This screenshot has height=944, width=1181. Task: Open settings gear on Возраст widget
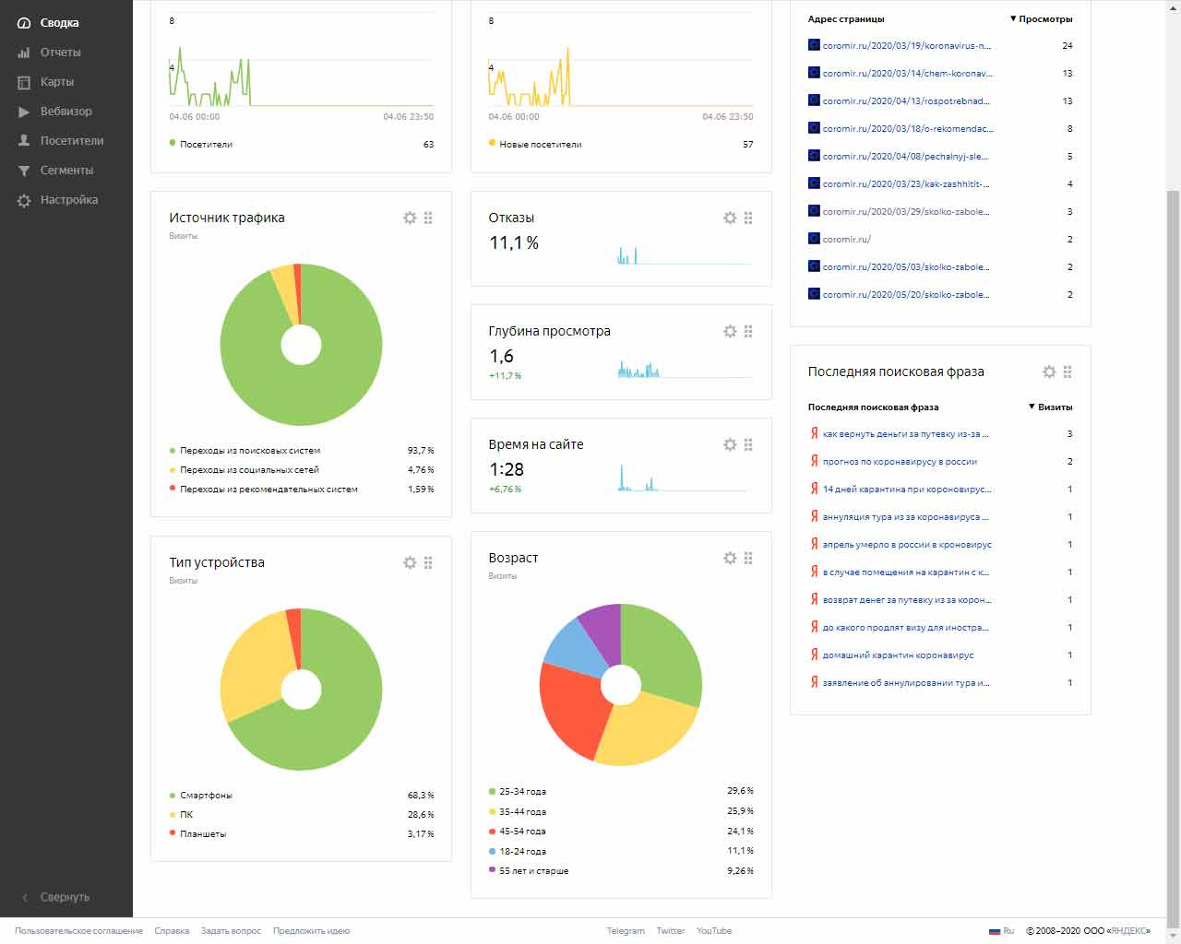[730, 558]
